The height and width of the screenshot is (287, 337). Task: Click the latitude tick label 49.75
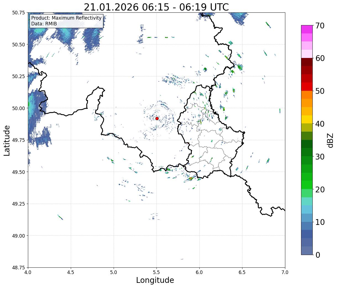pos(19,140)
